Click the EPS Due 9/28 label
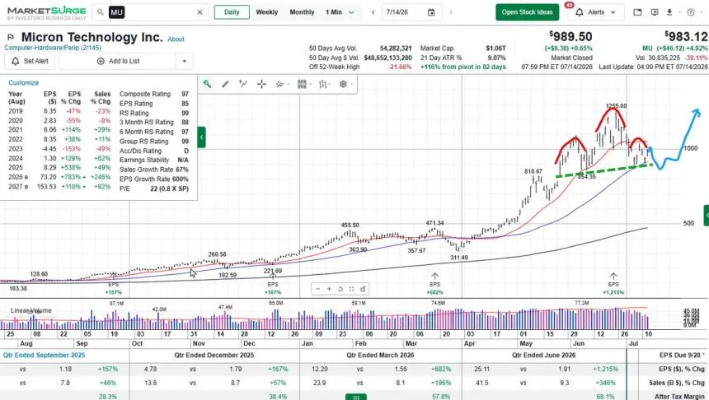709x400 pixels. click(682, 356)
